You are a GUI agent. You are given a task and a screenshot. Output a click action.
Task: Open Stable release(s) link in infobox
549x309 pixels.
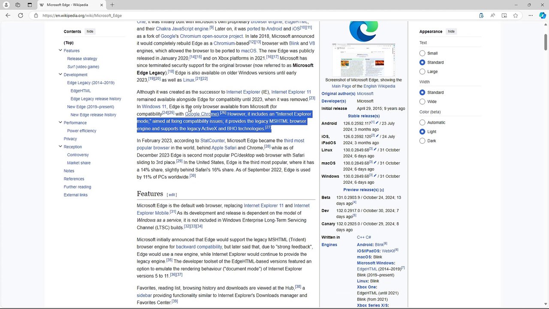(364, 116)
